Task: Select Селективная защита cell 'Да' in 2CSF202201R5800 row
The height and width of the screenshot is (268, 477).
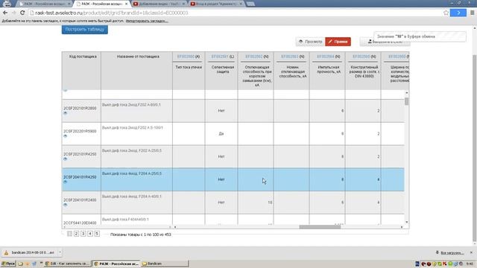Action: pos(221,134)
